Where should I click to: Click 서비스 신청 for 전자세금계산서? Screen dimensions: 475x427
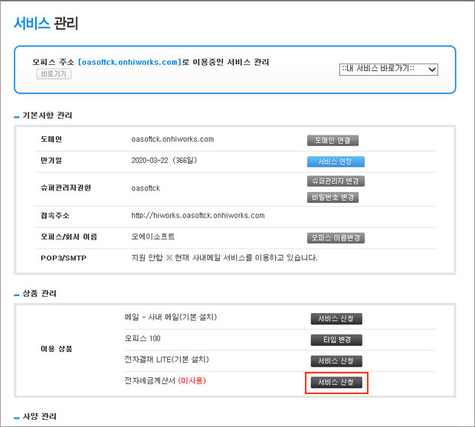pyautogui.click(x=336, y=383)
